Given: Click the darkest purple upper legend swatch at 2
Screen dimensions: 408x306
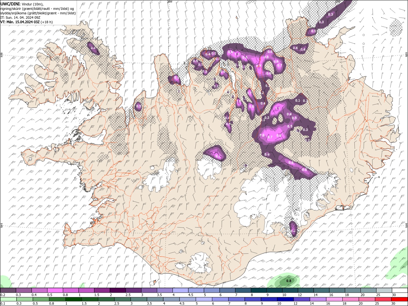Looking at the screenshot, I should [x=118, y=290].
